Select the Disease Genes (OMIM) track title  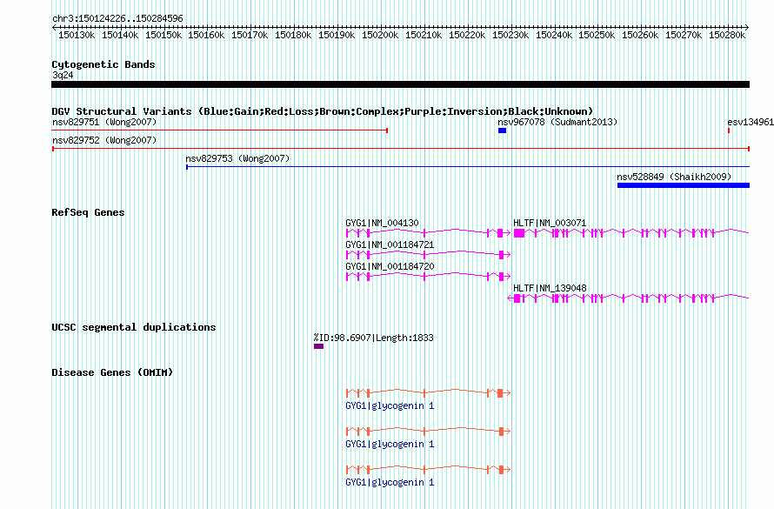pyautogui.click(x=112, y=372)
